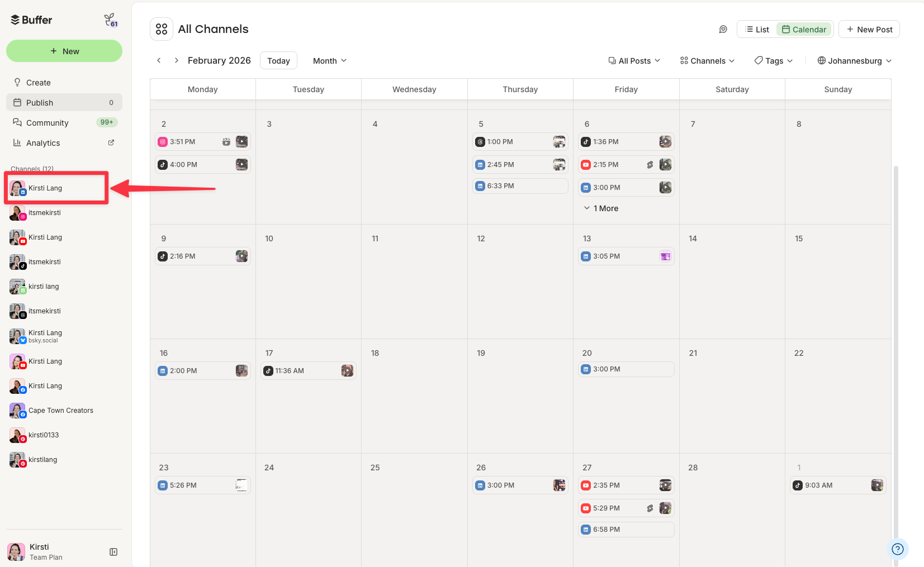924x567 pixels.
Task: Click the New Post button
Action: point(869,28)
